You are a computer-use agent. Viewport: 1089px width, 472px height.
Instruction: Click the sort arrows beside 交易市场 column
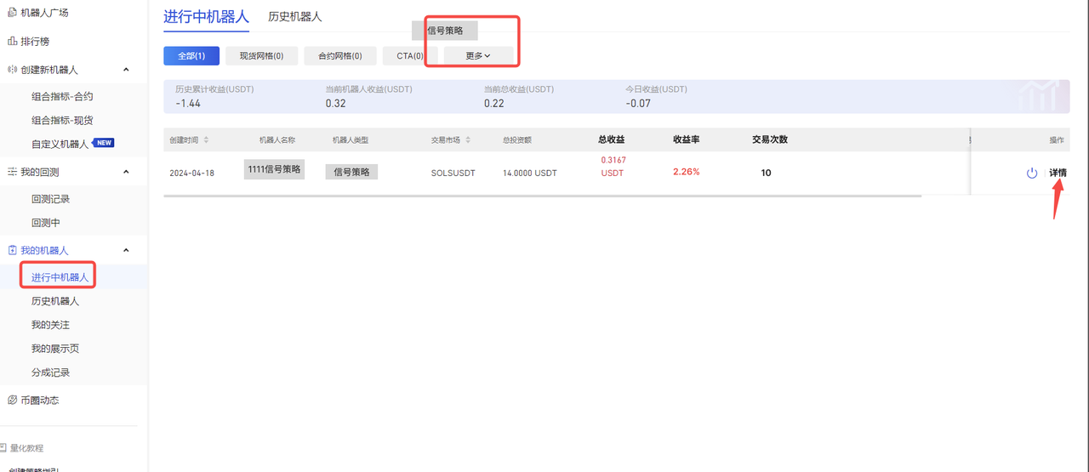pyautogui.click(x=468, y=140)
